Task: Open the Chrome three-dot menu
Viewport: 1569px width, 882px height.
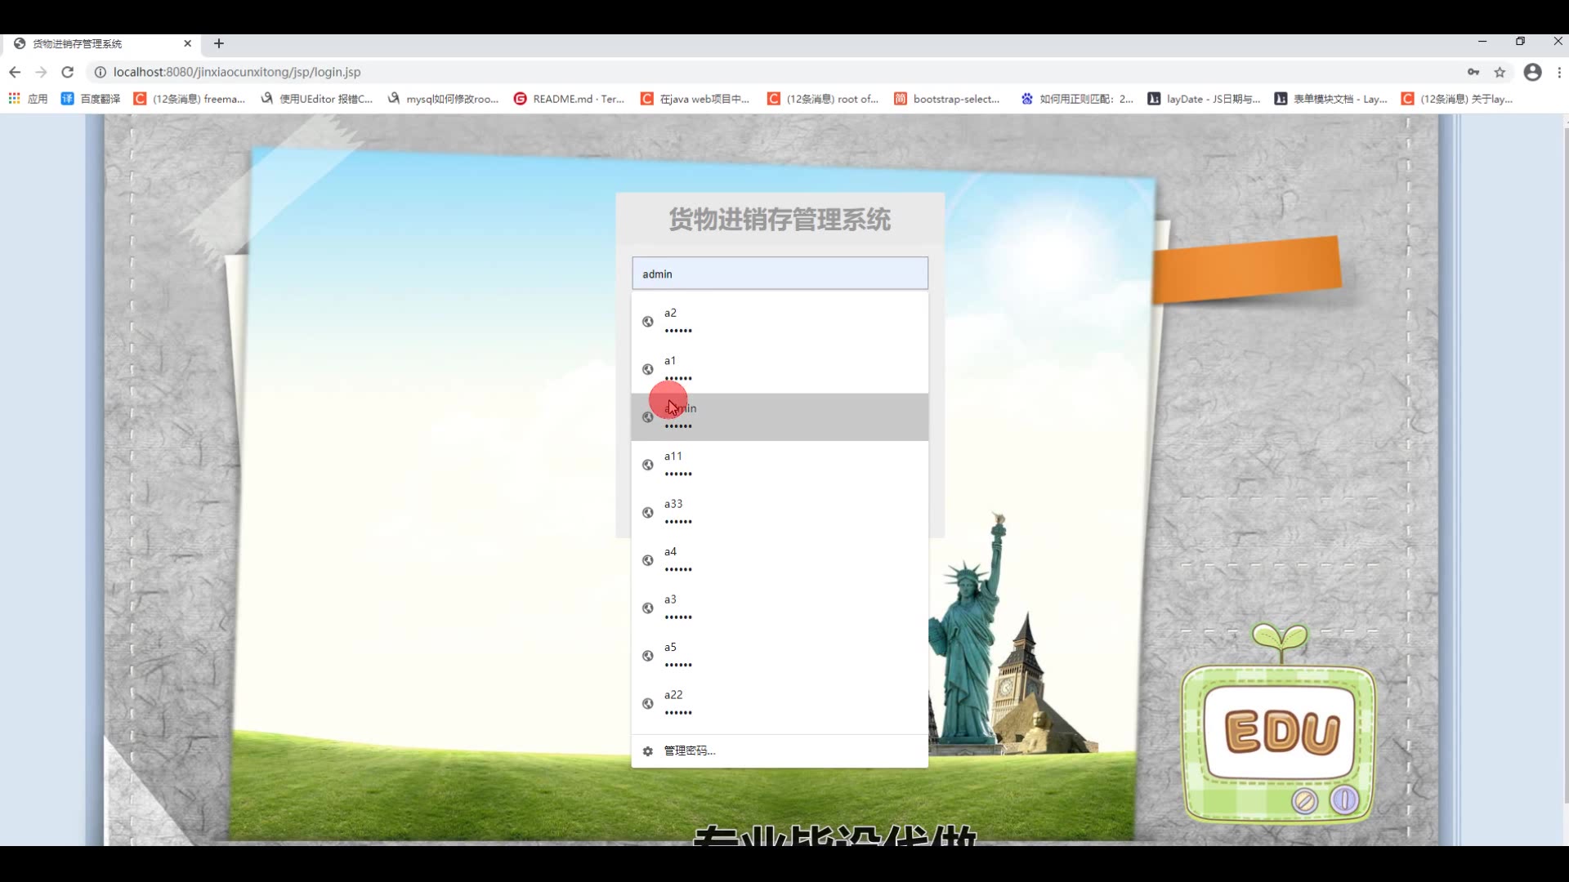Action: point(1559,72)
